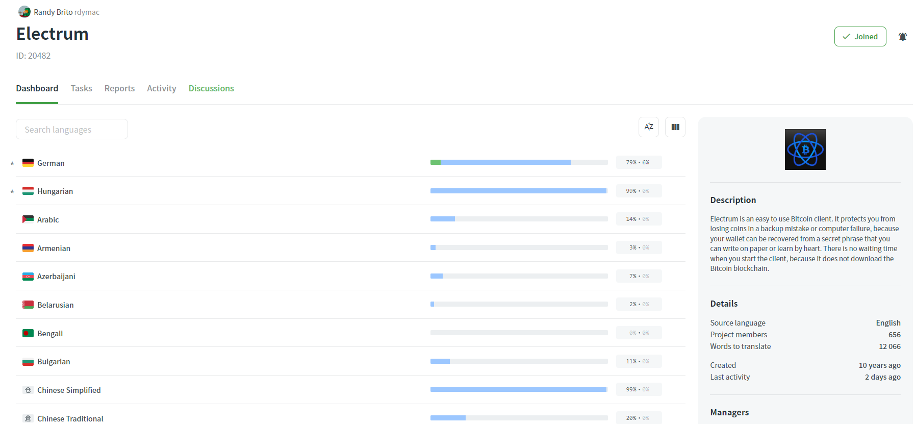This screenshot has width=915, height=424.
Task: Click Randy Brito's profile avatar
Action: click(x=24, y=12)
